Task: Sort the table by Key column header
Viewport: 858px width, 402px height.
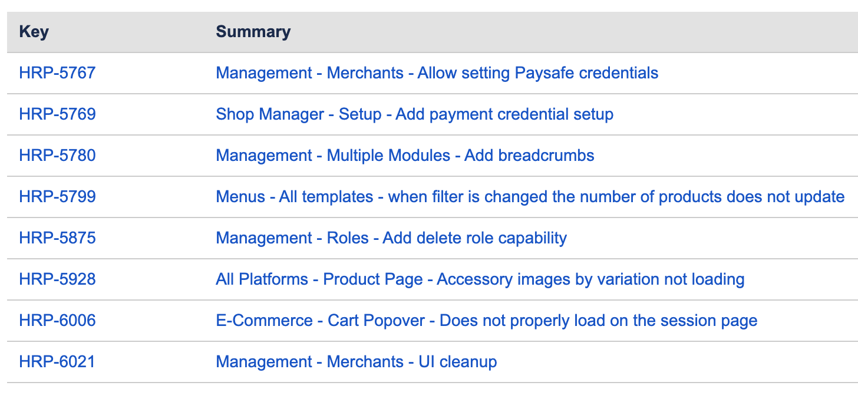Action: [34, 32]
